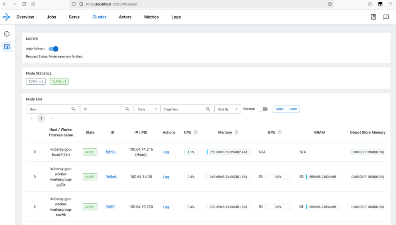Click the Memory column help icon
This screenshot has height=225, width=396.
coord(236,132)
